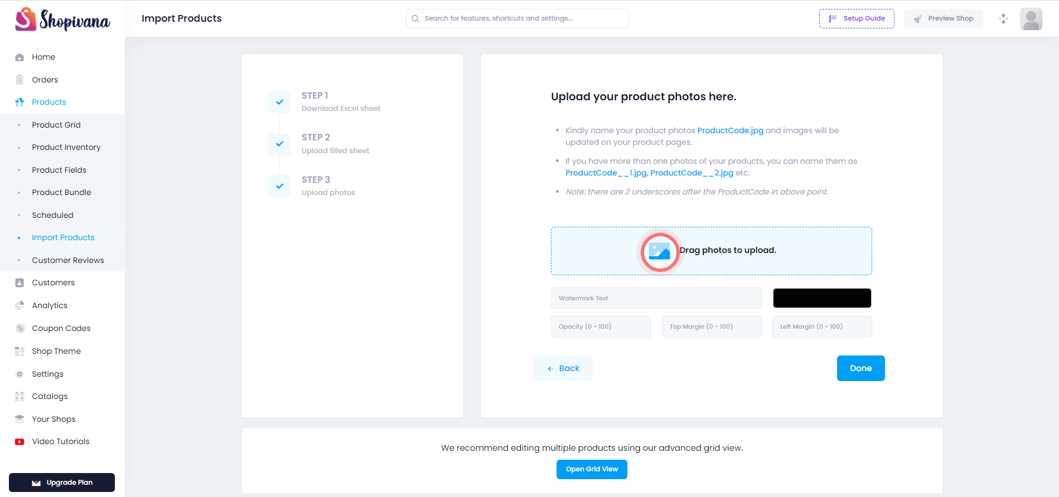Go Back to the previous step
This screenshot has width=1059, height=497.
pos(563,368)
